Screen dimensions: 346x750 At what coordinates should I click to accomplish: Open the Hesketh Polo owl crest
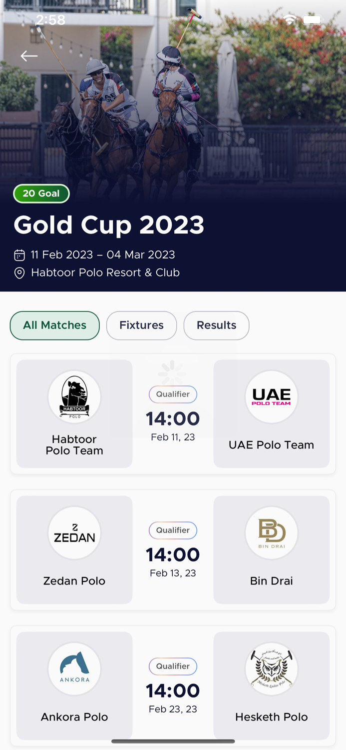pyautogui.click(x=271, y=668)
